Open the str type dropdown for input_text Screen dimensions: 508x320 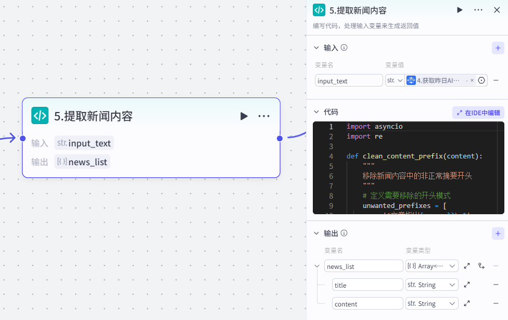tap(395, 80)
